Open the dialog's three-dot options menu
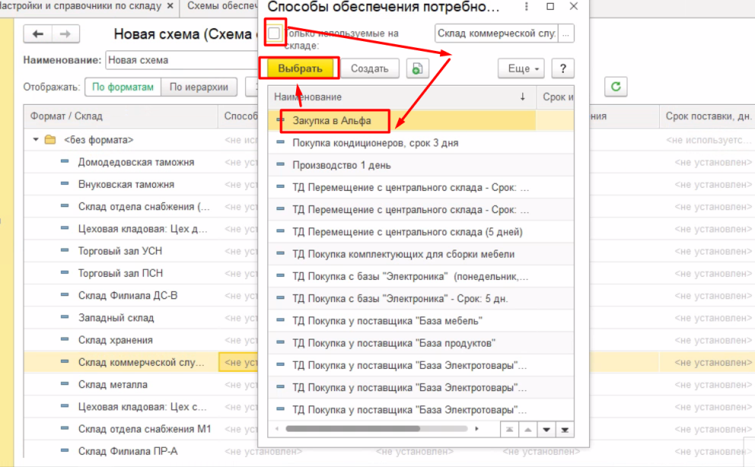The image size is (755, 467). click(526, 7)
